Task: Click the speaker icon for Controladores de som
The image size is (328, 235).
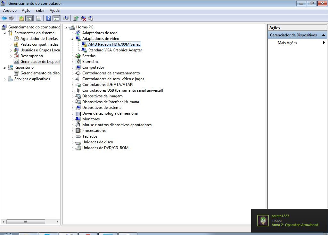Action: (78, 79)
